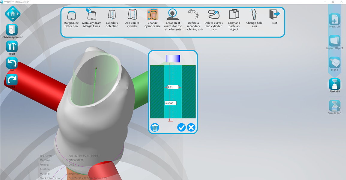Choose Add cap to cylinder

pyautogui.click(x=132, y=19)
